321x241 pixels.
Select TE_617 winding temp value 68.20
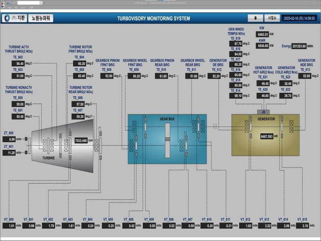point(236,64)
